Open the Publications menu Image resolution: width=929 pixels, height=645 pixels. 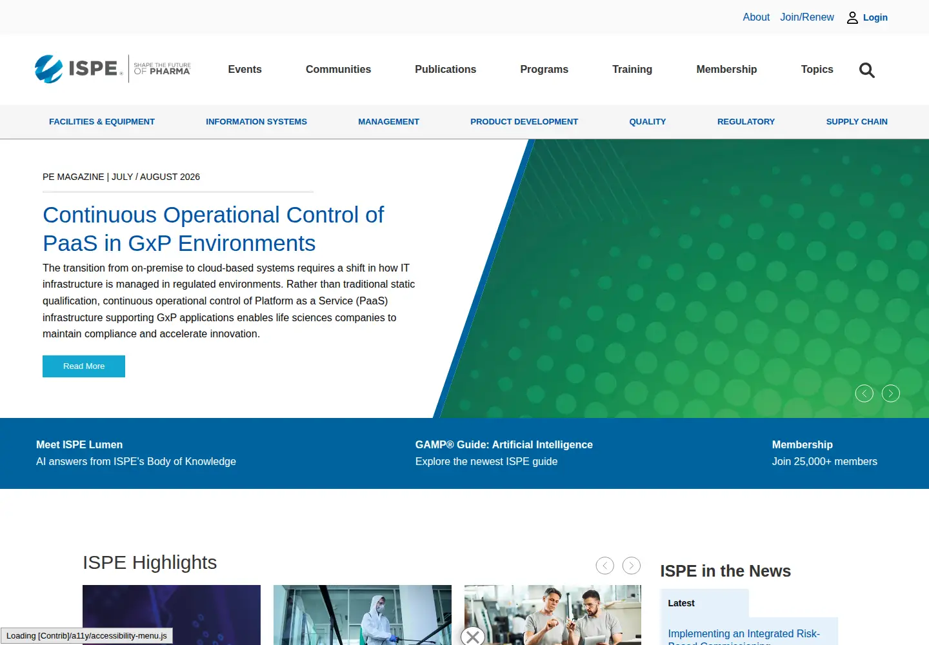pos(446,70)
